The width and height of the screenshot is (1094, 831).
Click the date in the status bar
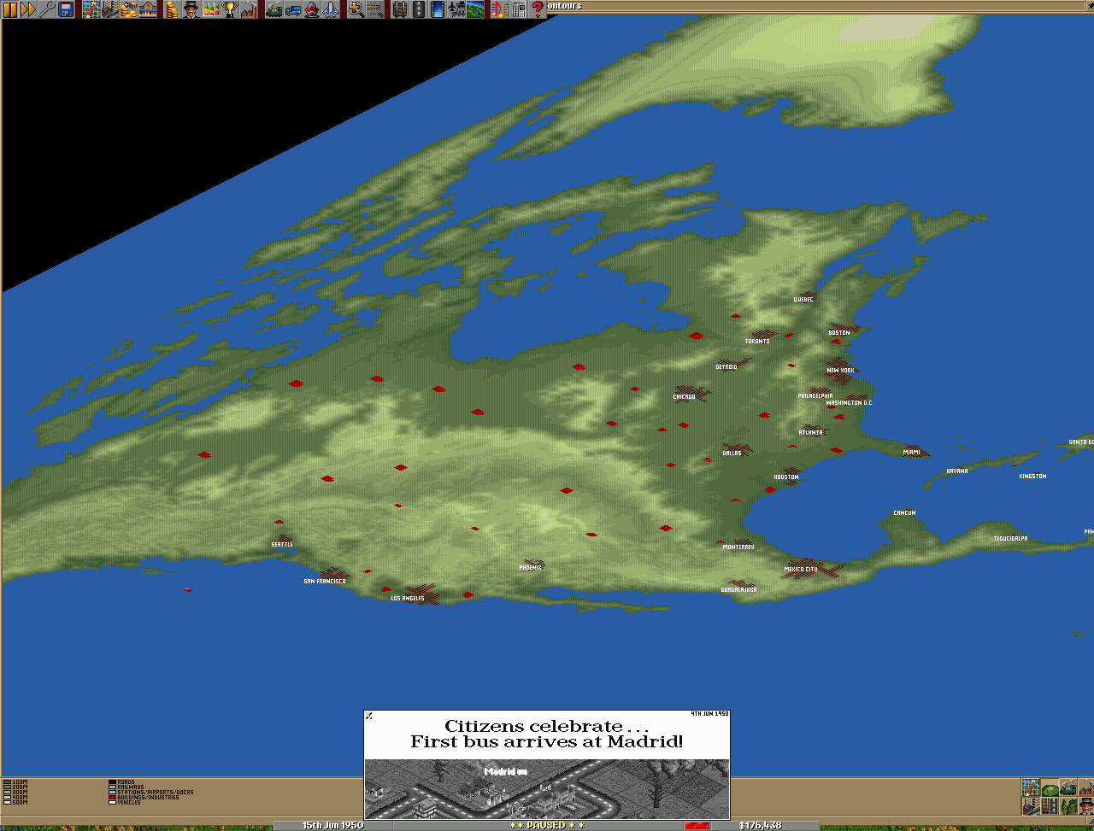pos(332,826)
